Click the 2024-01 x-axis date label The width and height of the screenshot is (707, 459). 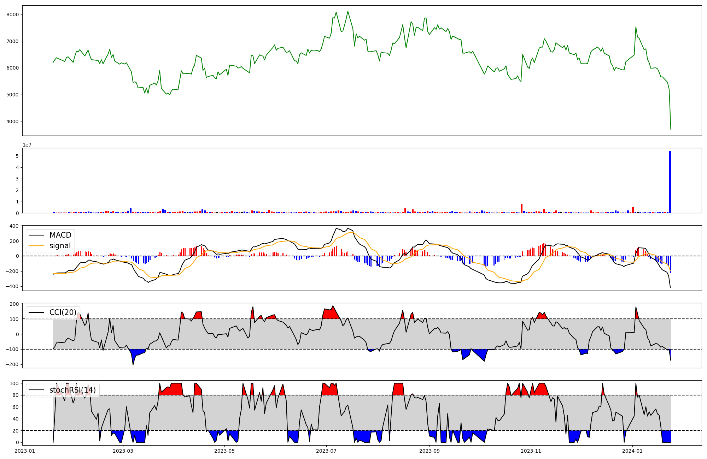(x=632, y=451)
